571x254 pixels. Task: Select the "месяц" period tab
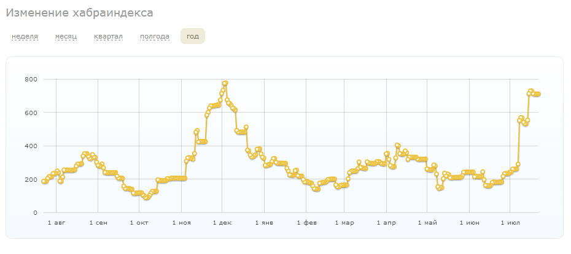(66, 37)
